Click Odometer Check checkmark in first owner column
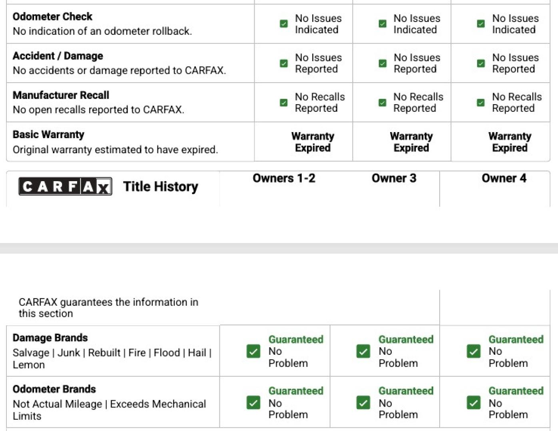This screenshot has width=558, height=431. [x=284, y=24]
